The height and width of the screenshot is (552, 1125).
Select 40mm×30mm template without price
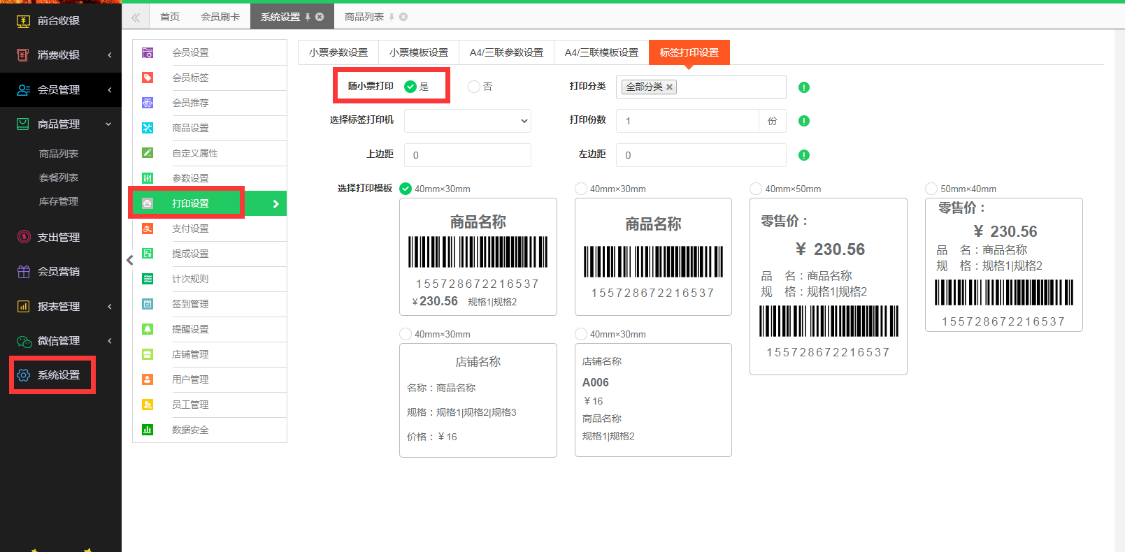point(581,189)
